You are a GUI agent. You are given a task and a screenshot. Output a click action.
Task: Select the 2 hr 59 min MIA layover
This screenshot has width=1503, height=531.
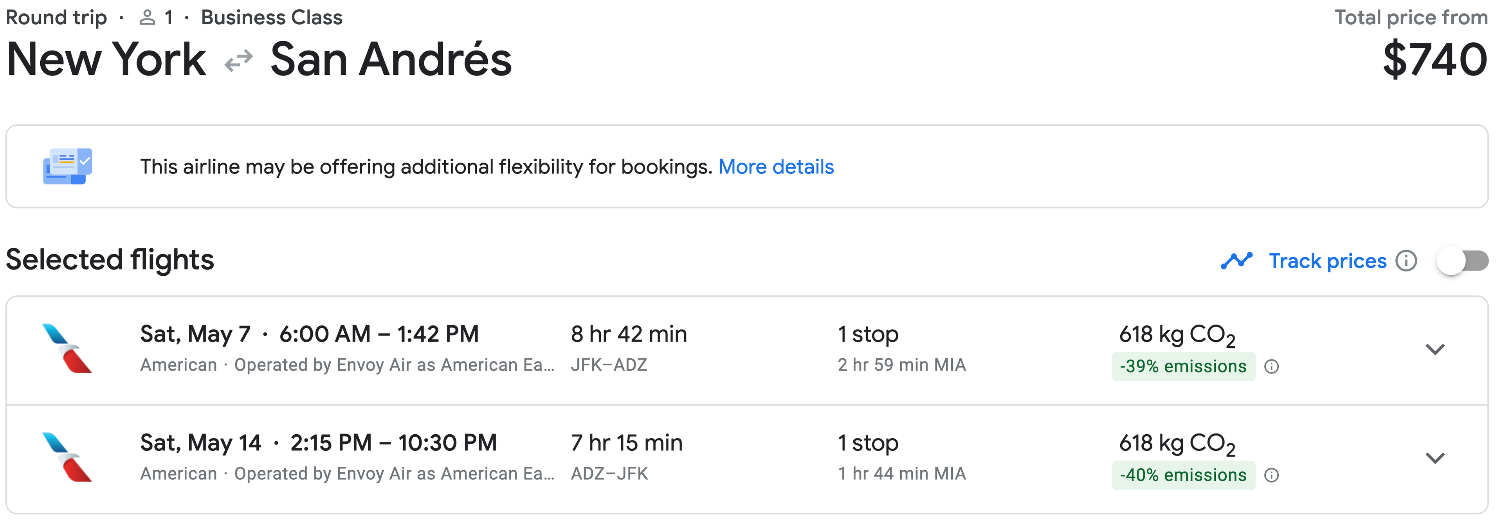click(902, 365)
